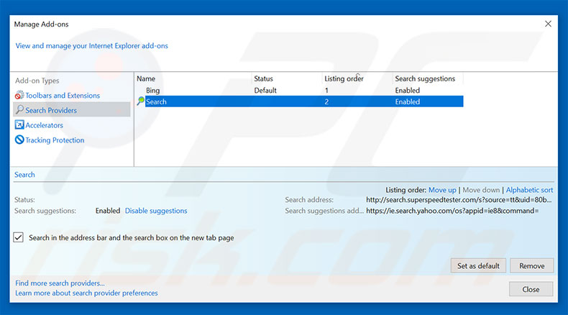Viewport: 568px width, 315px height.
Task: Open Tracking Protection add-on type
Action: 55,140
